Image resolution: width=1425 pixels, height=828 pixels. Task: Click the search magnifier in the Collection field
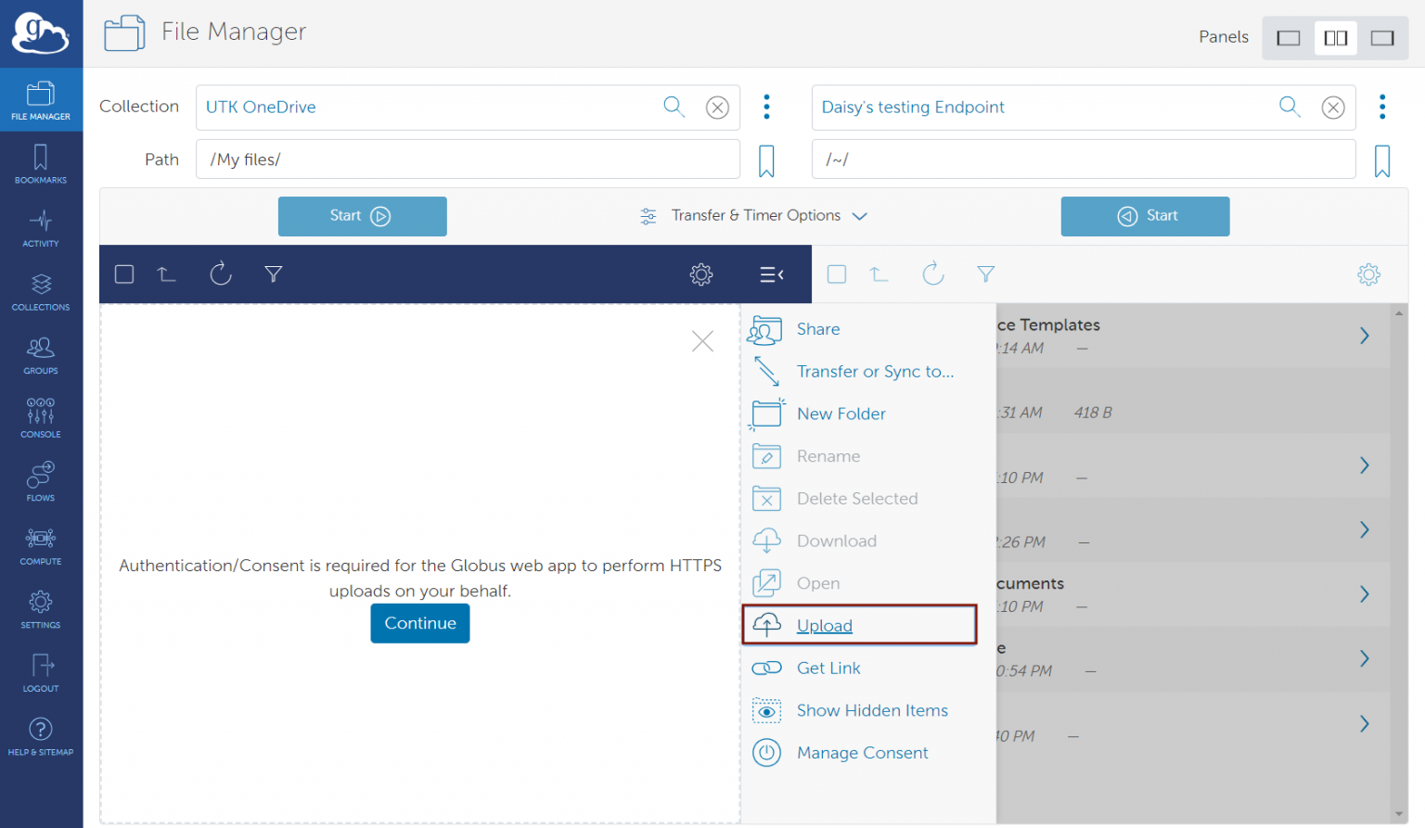[674, 107]
